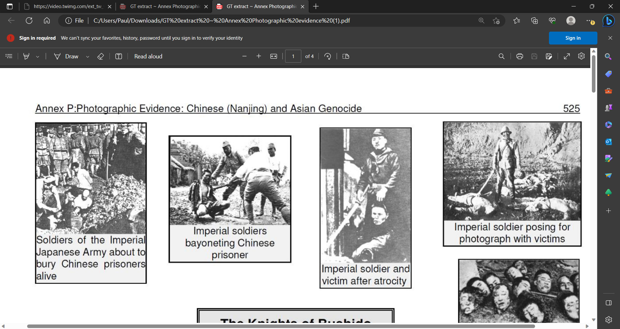This screenshot has width=620, height=329.
Task: Zoom out of the PDF
Action: click(244, 56)
